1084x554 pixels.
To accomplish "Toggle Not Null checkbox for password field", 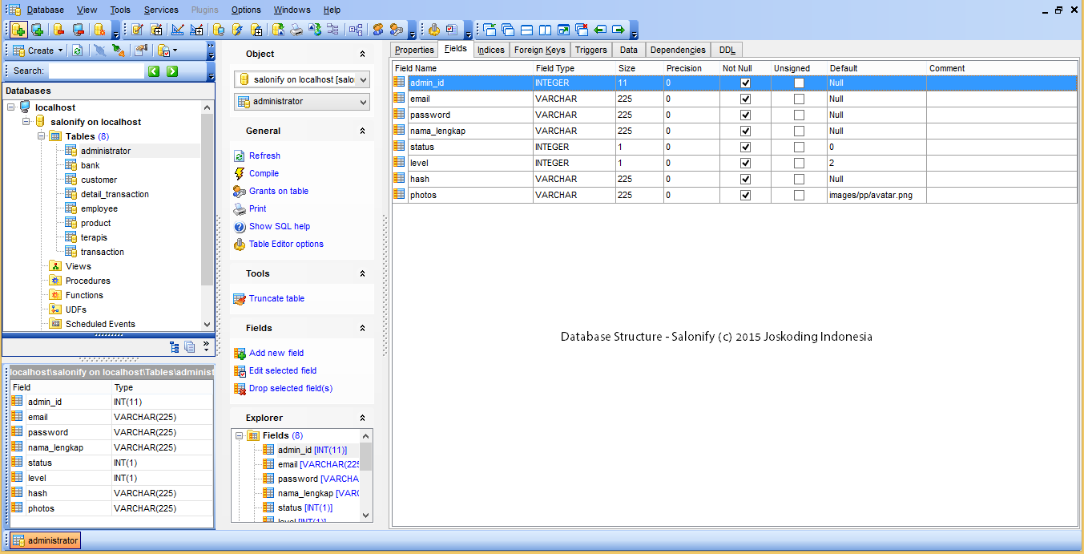I will 745,115.
